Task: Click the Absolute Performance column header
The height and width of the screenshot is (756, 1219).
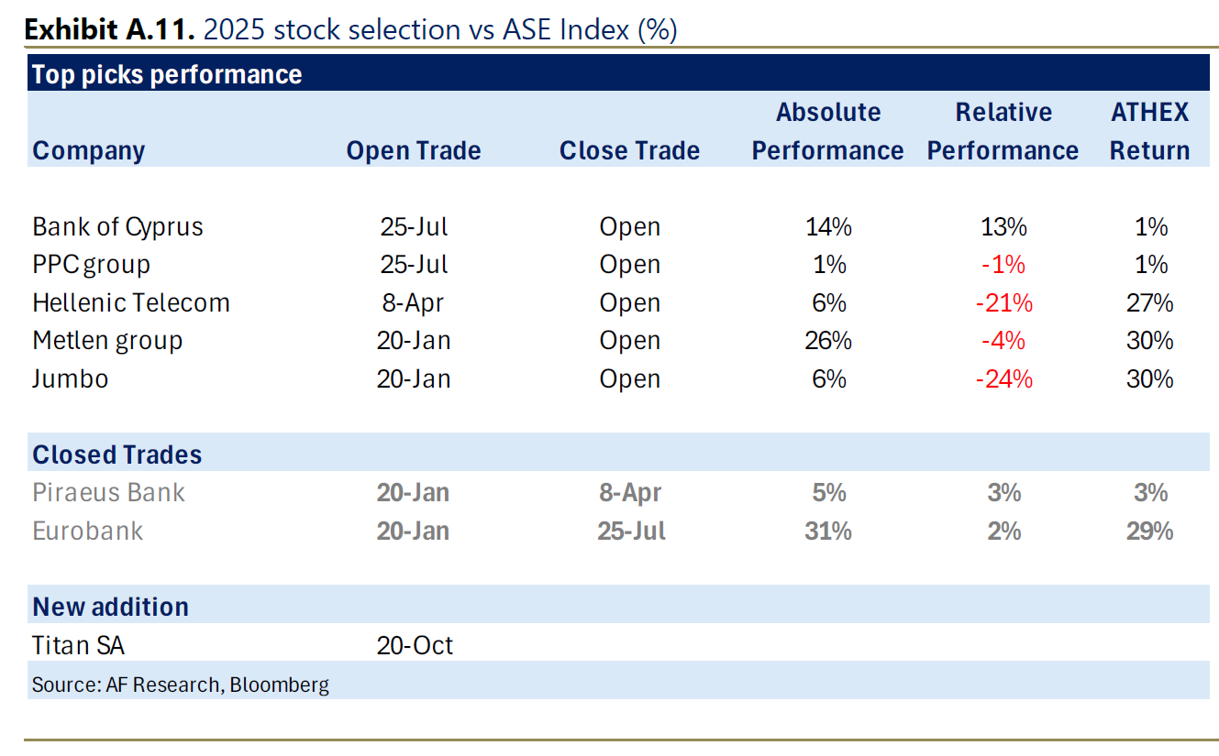Action: click(x=827, y=131)
